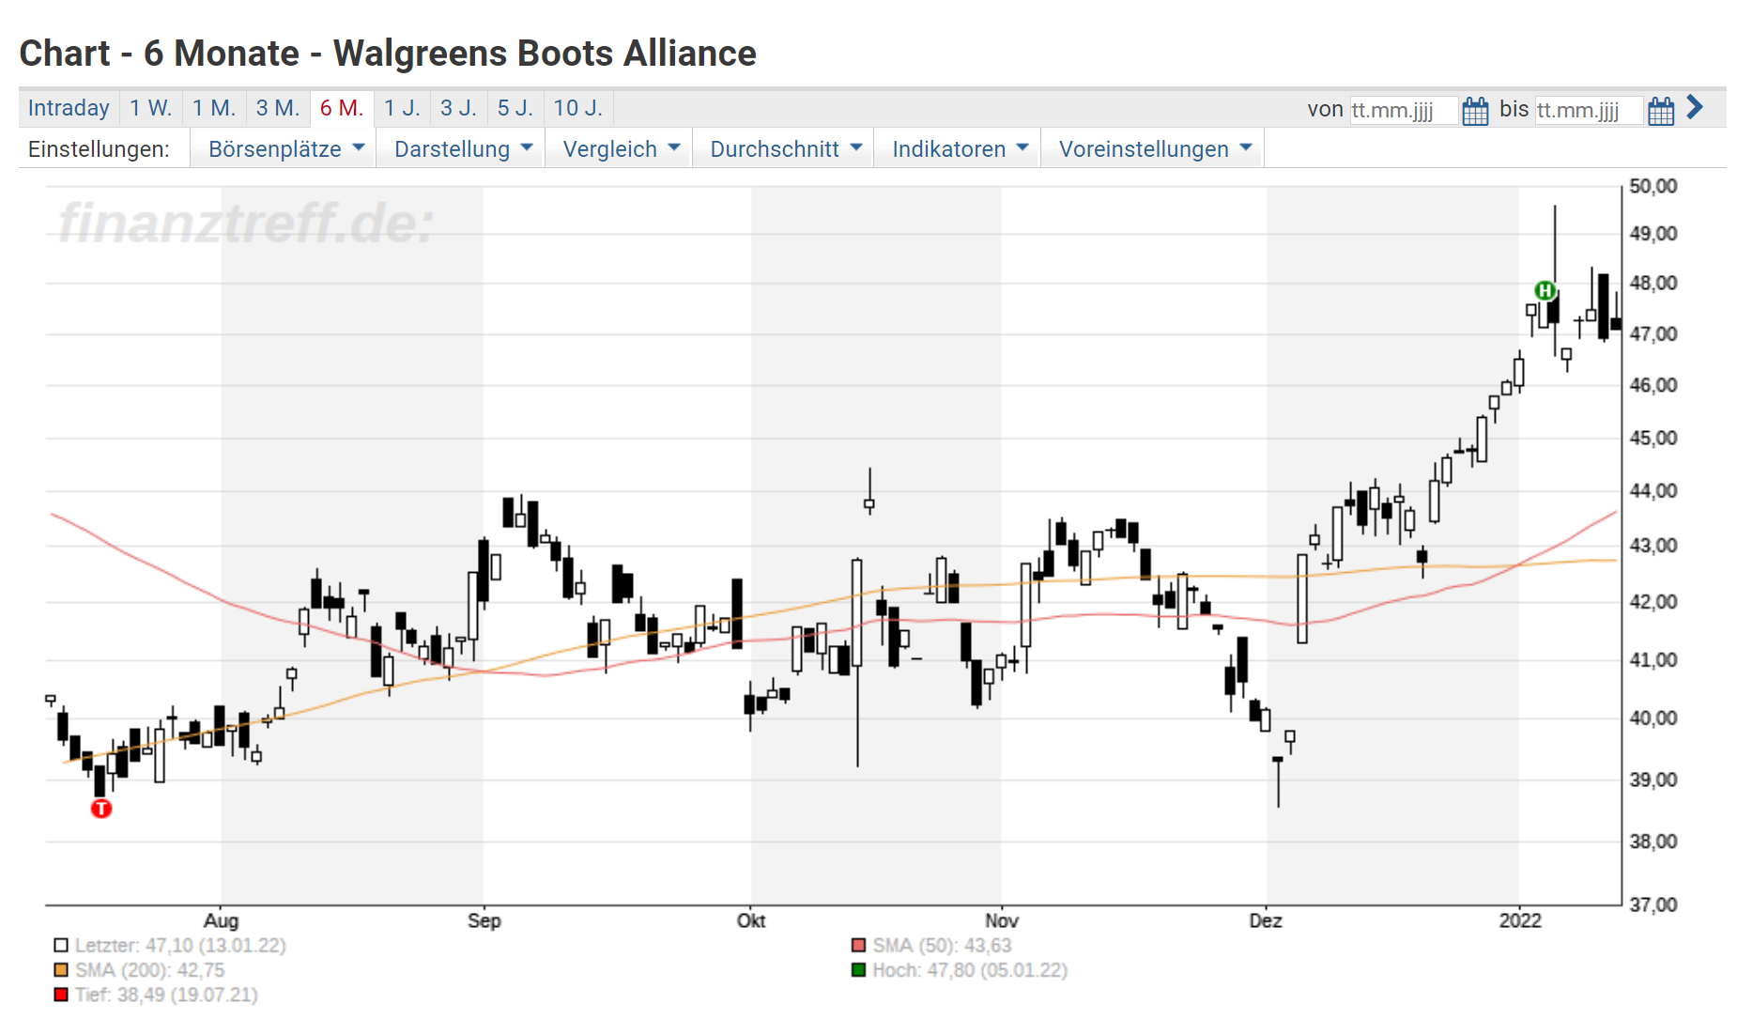Select the 6 M. timeframe tab
1737x1019 pixels.
coord(342,108)
